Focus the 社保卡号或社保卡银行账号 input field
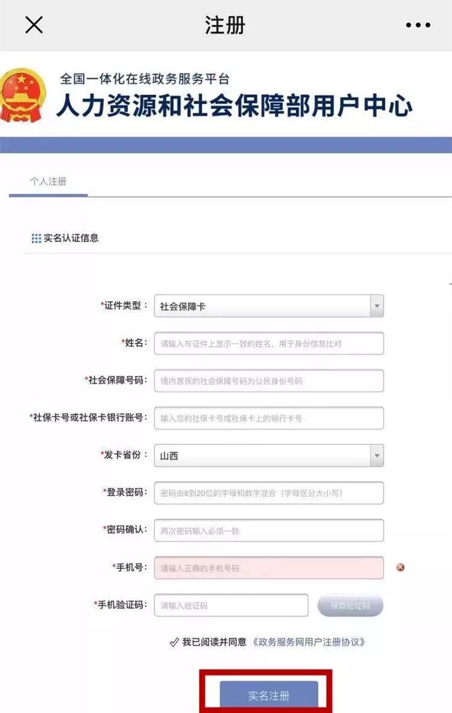 [x=269, y=418]
